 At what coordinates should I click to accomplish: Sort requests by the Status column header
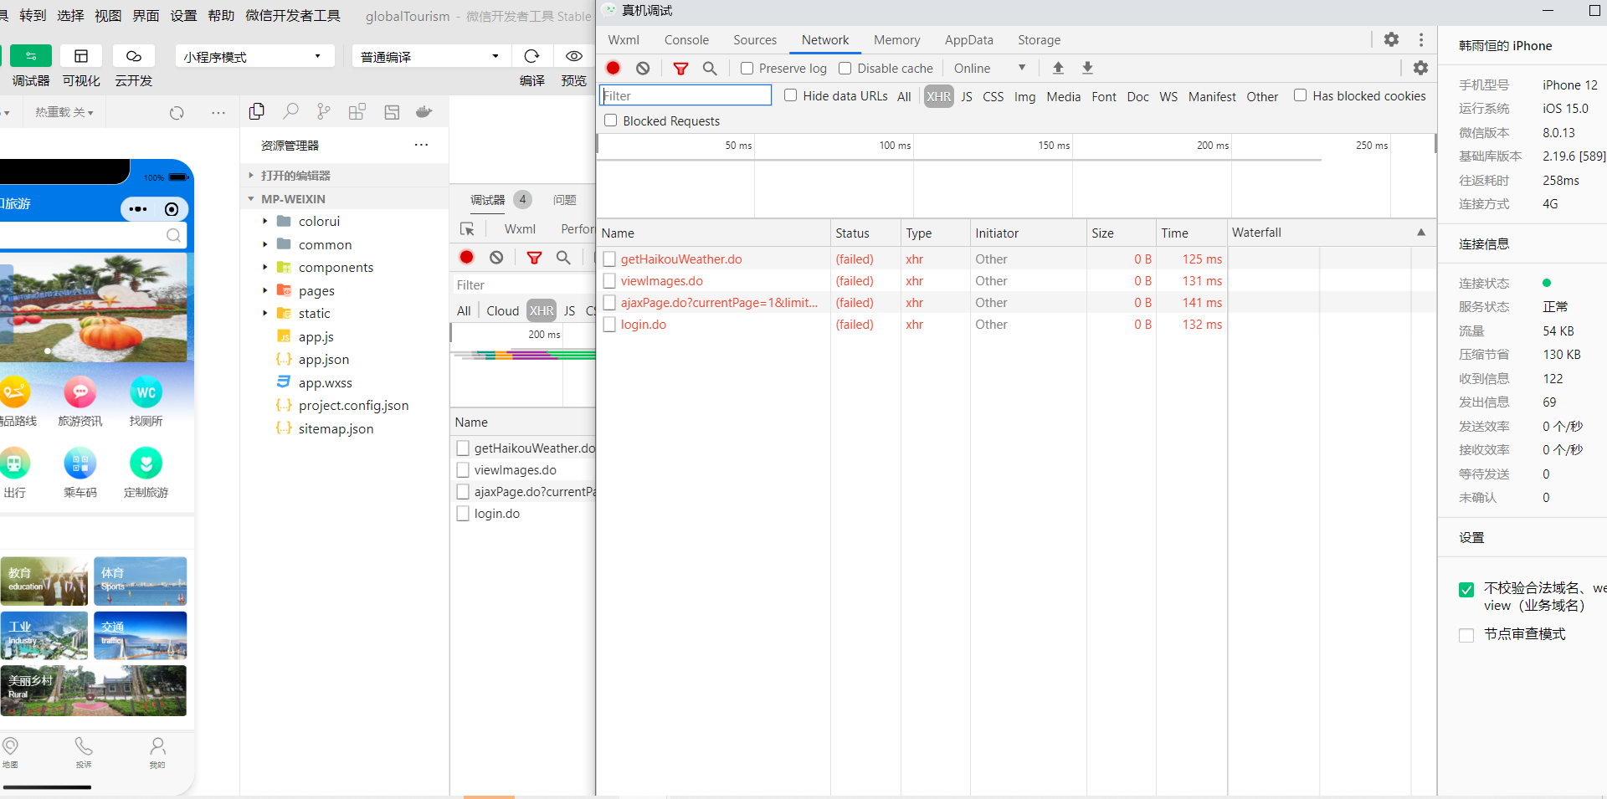852,233
